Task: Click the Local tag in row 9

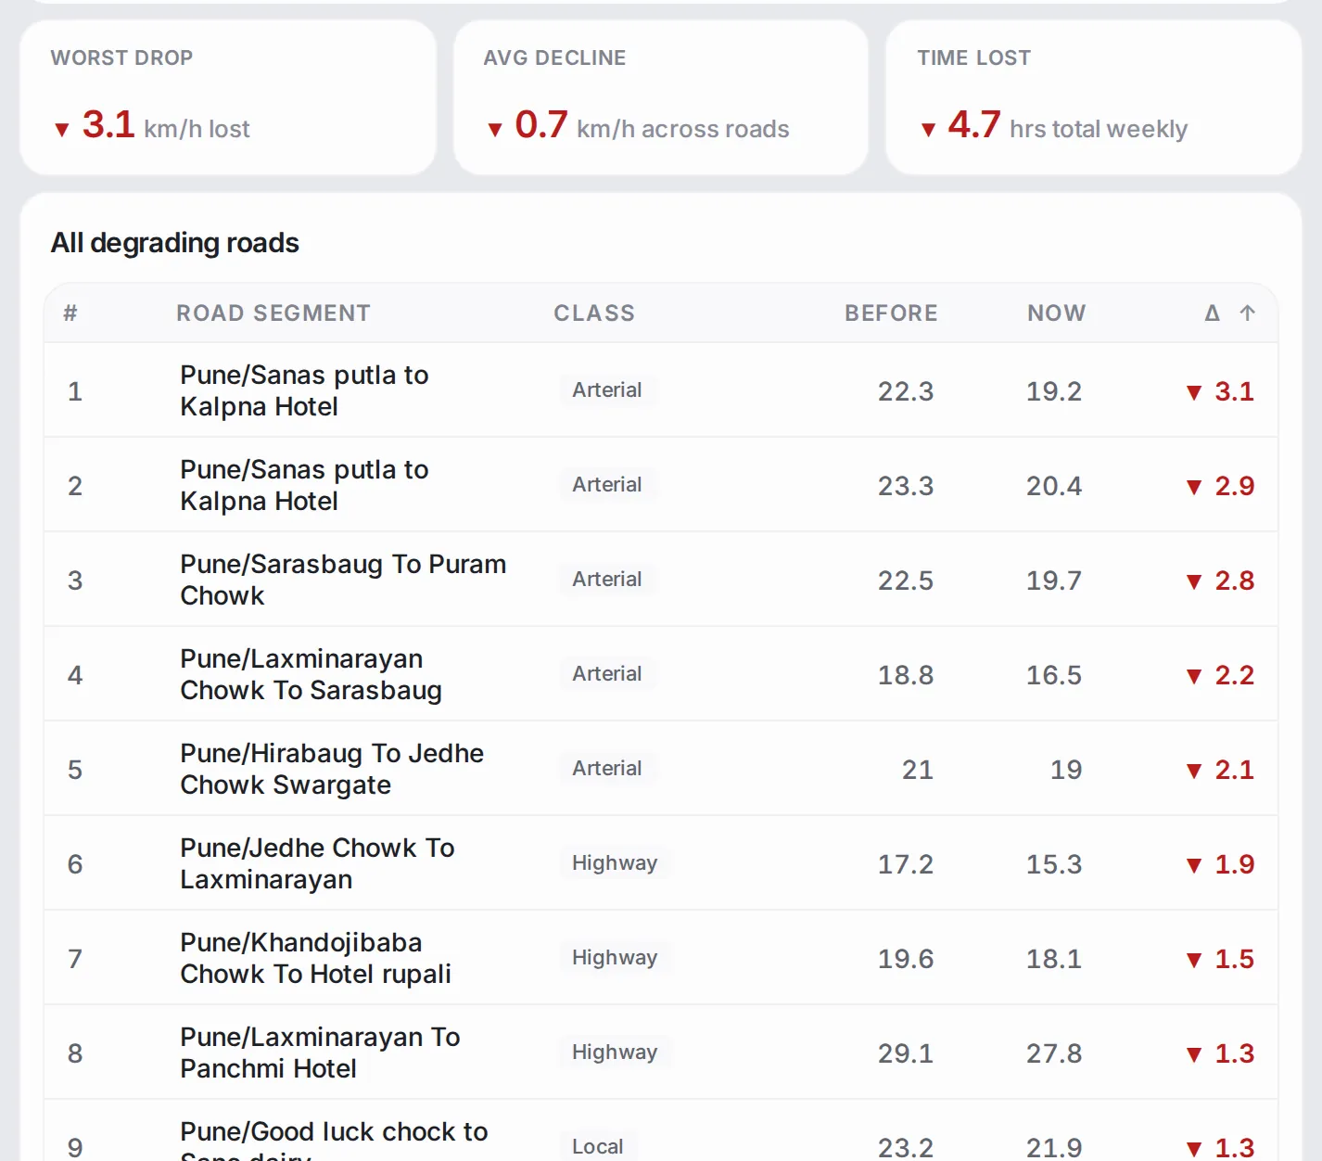Action: 598,1147
